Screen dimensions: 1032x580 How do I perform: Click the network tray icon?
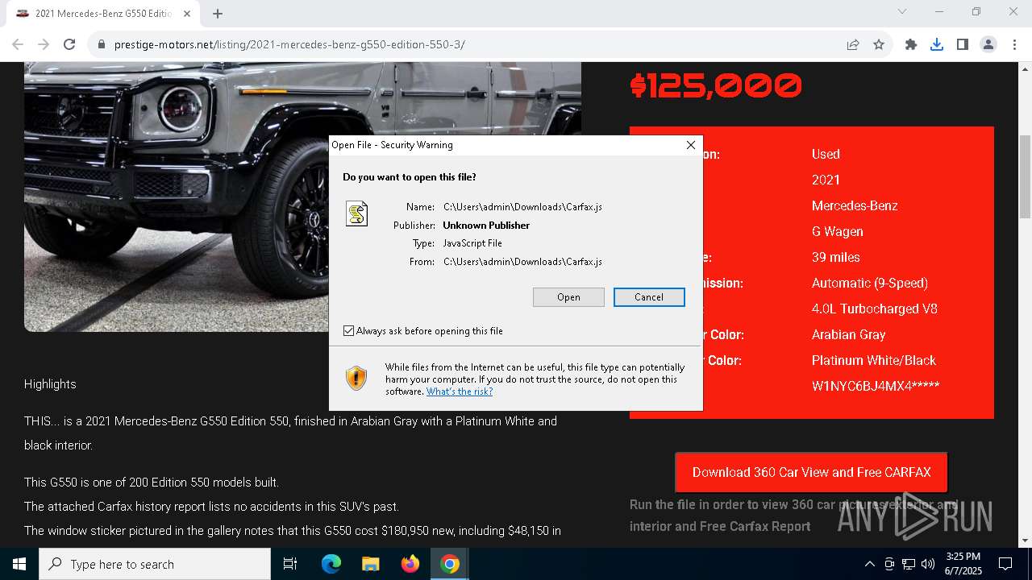pyautogui.click(x=909, y=564)
